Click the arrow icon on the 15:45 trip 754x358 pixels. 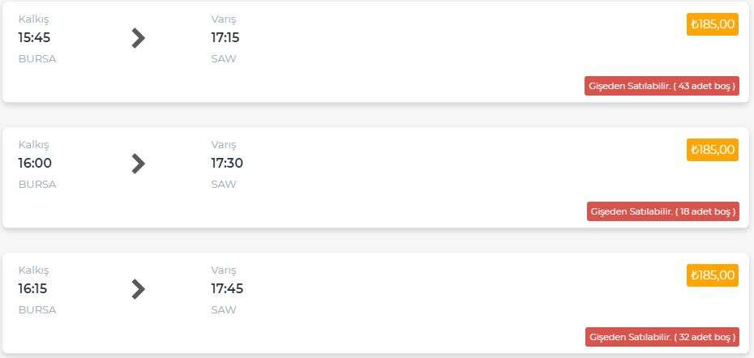pos(138,38)
